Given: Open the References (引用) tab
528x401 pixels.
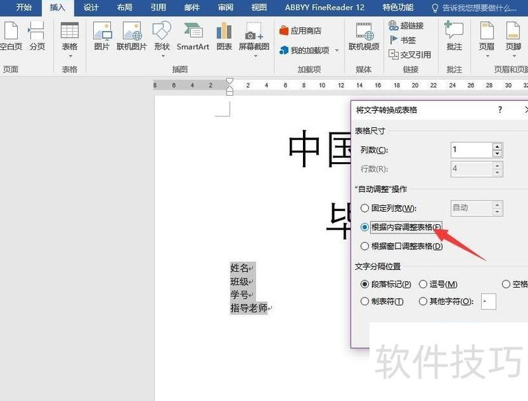Looking at the screenshot, I should (x=158, y=8).
